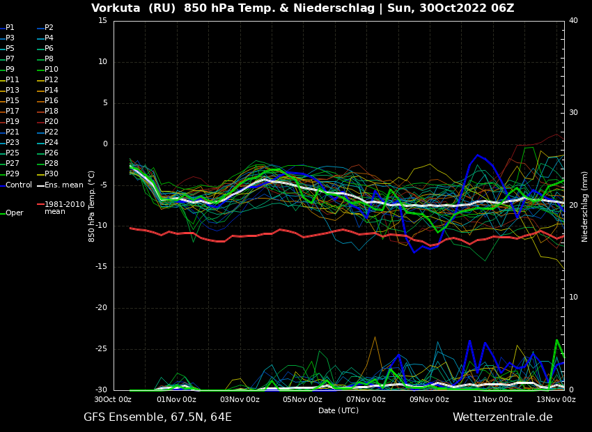The image size is (592, 432).
Task: Click the 09Nov 00z axis tick label
Action: click(429, 400)
